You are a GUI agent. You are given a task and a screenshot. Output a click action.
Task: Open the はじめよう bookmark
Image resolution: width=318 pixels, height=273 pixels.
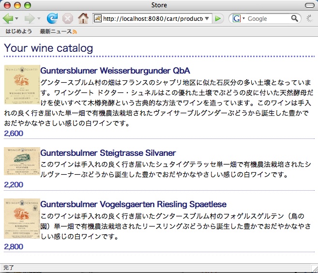pyautogui.click(x=19, y=31)
